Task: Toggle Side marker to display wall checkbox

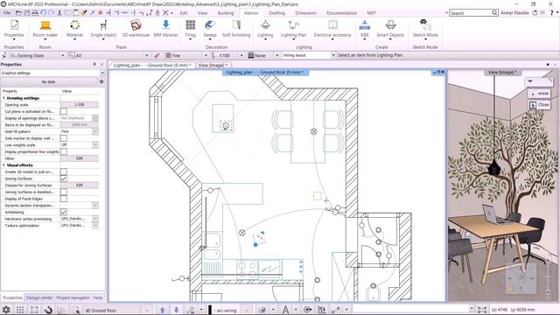Action: pyautogui.click(x=64, y=138)
